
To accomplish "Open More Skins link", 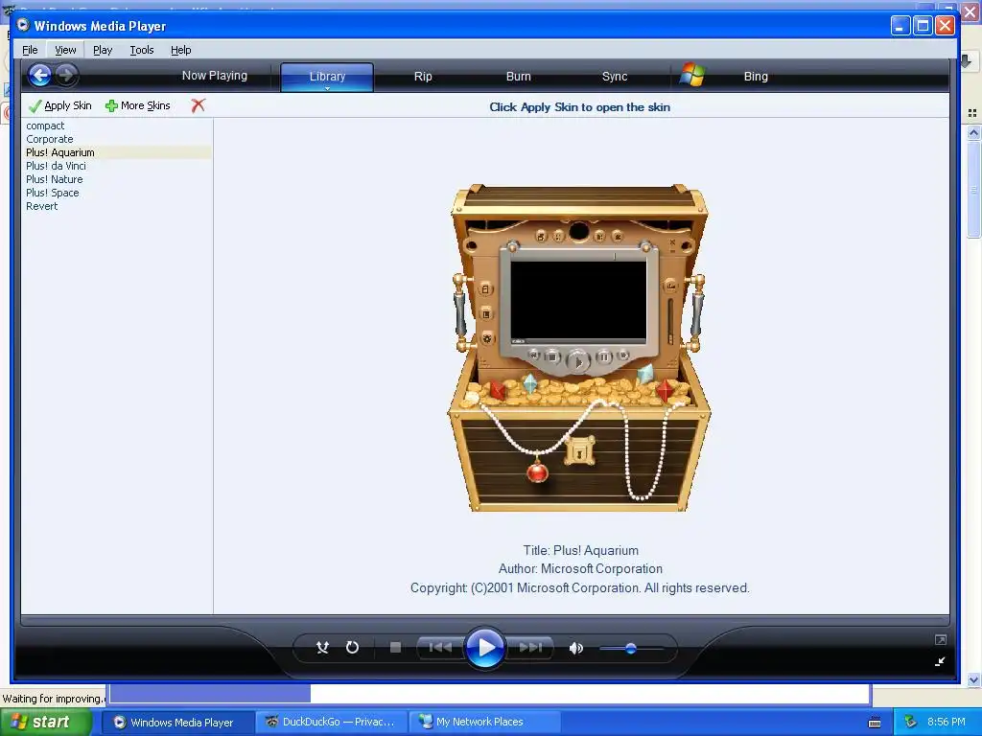I will [x=138, y=105].
